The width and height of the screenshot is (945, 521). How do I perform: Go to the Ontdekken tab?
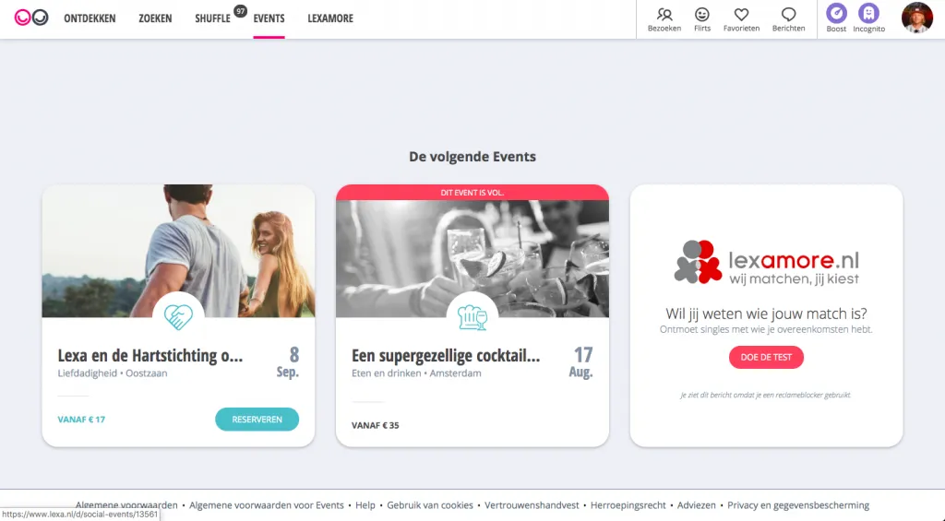[x=90, y=18]
